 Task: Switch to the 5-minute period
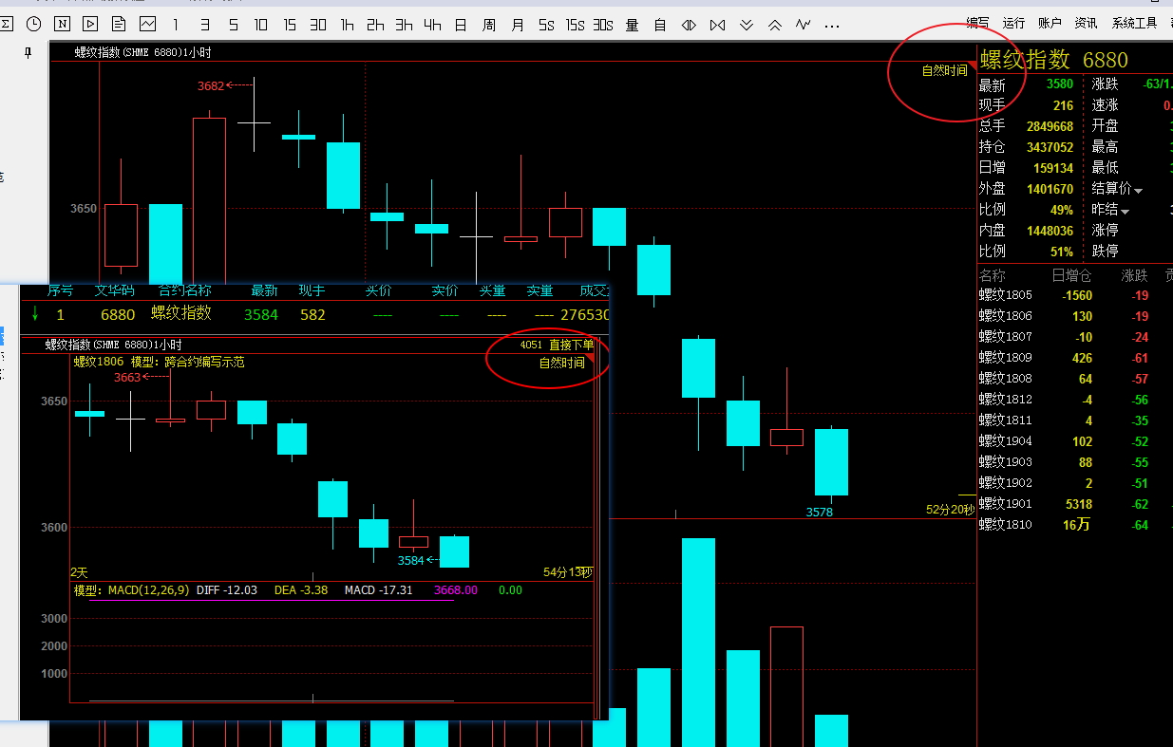(x=233, y=24)
